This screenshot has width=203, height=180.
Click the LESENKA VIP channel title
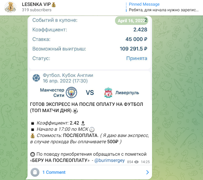pyautogui.click(x=39, y=4)
